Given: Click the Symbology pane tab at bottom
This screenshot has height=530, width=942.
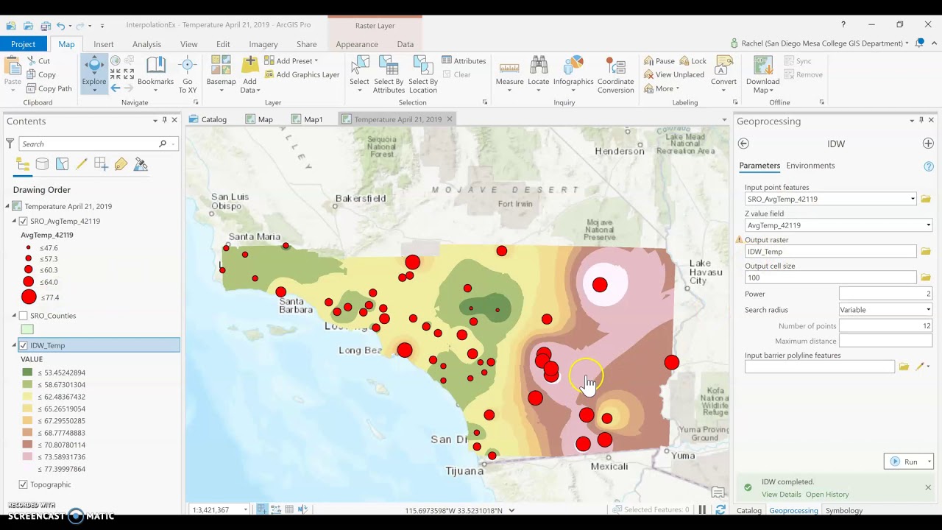Looking at the screenshot, I should click(x=844, y=510).
